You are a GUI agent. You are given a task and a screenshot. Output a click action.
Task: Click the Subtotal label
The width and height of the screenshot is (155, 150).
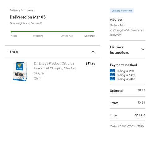point(117,91)
